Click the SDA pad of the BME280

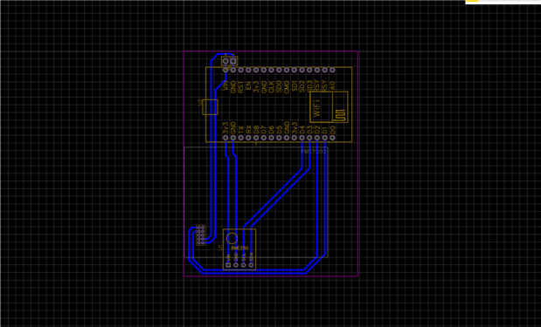tap(251, 265)
